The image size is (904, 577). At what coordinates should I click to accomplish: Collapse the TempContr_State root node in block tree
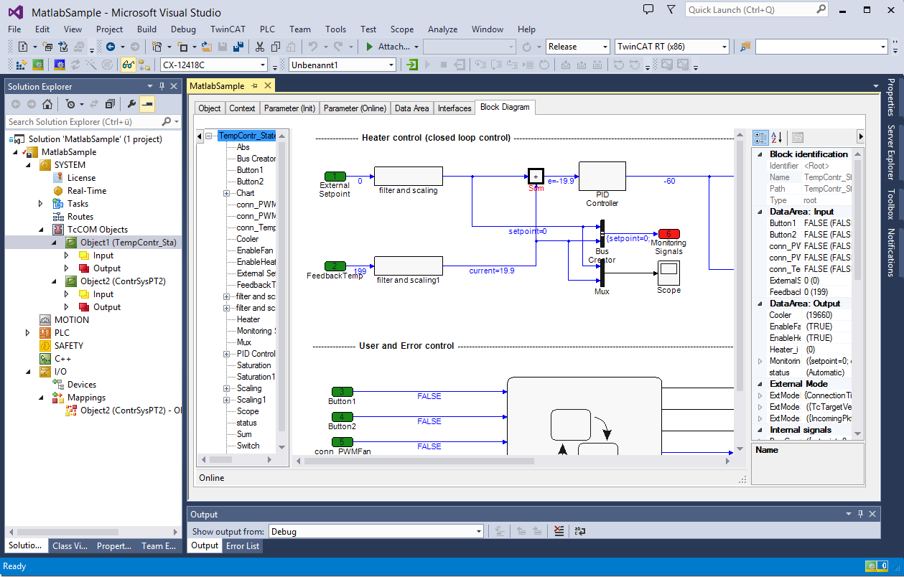[208, 136]
